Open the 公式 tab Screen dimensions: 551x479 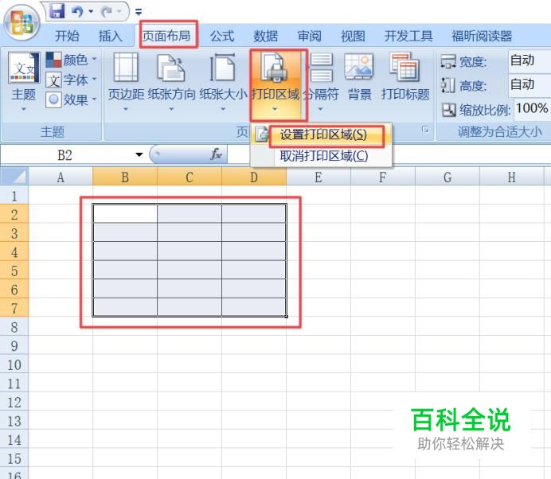coord(222,36)
